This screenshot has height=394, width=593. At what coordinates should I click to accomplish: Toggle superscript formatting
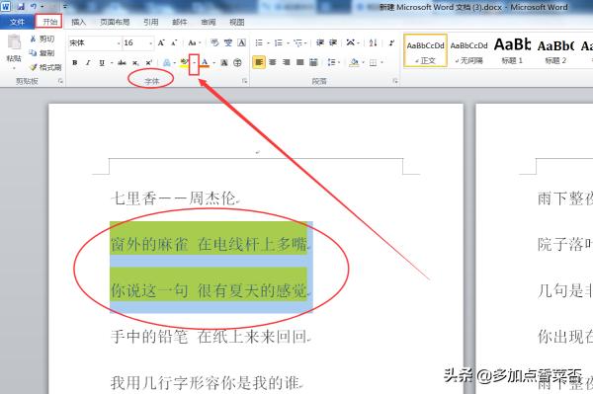[x=148, y=62]
